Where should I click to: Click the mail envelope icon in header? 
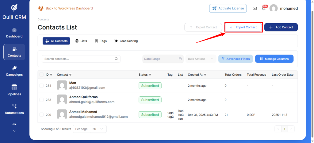tap(255, 9)
